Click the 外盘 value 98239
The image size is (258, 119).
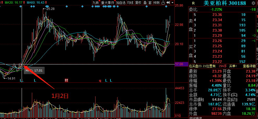[x=217, y=114]
